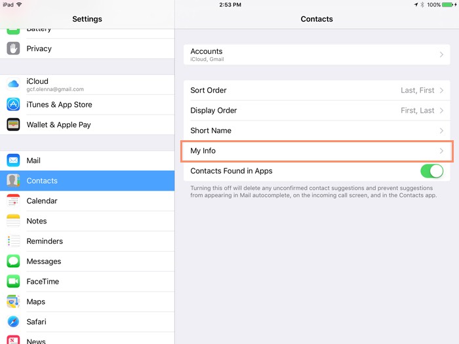Tap the Calendar icon in sidebar
This screenshot has height=344, width=459.
(13, 201)
